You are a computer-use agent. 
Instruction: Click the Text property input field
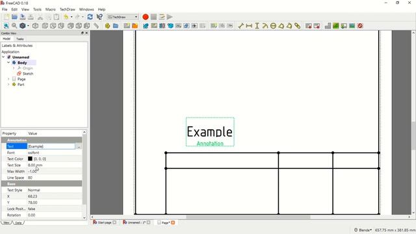coord(51,146)
